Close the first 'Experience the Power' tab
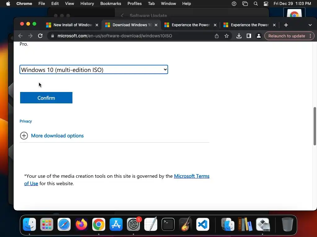 point(215,25)
